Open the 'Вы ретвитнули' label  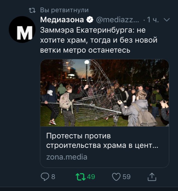tap(64, 10)
